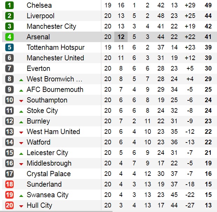Viewport: 217px width, 212px height.
Task: Click green up arrow beside West Bromwich
Action: [21, 80]
